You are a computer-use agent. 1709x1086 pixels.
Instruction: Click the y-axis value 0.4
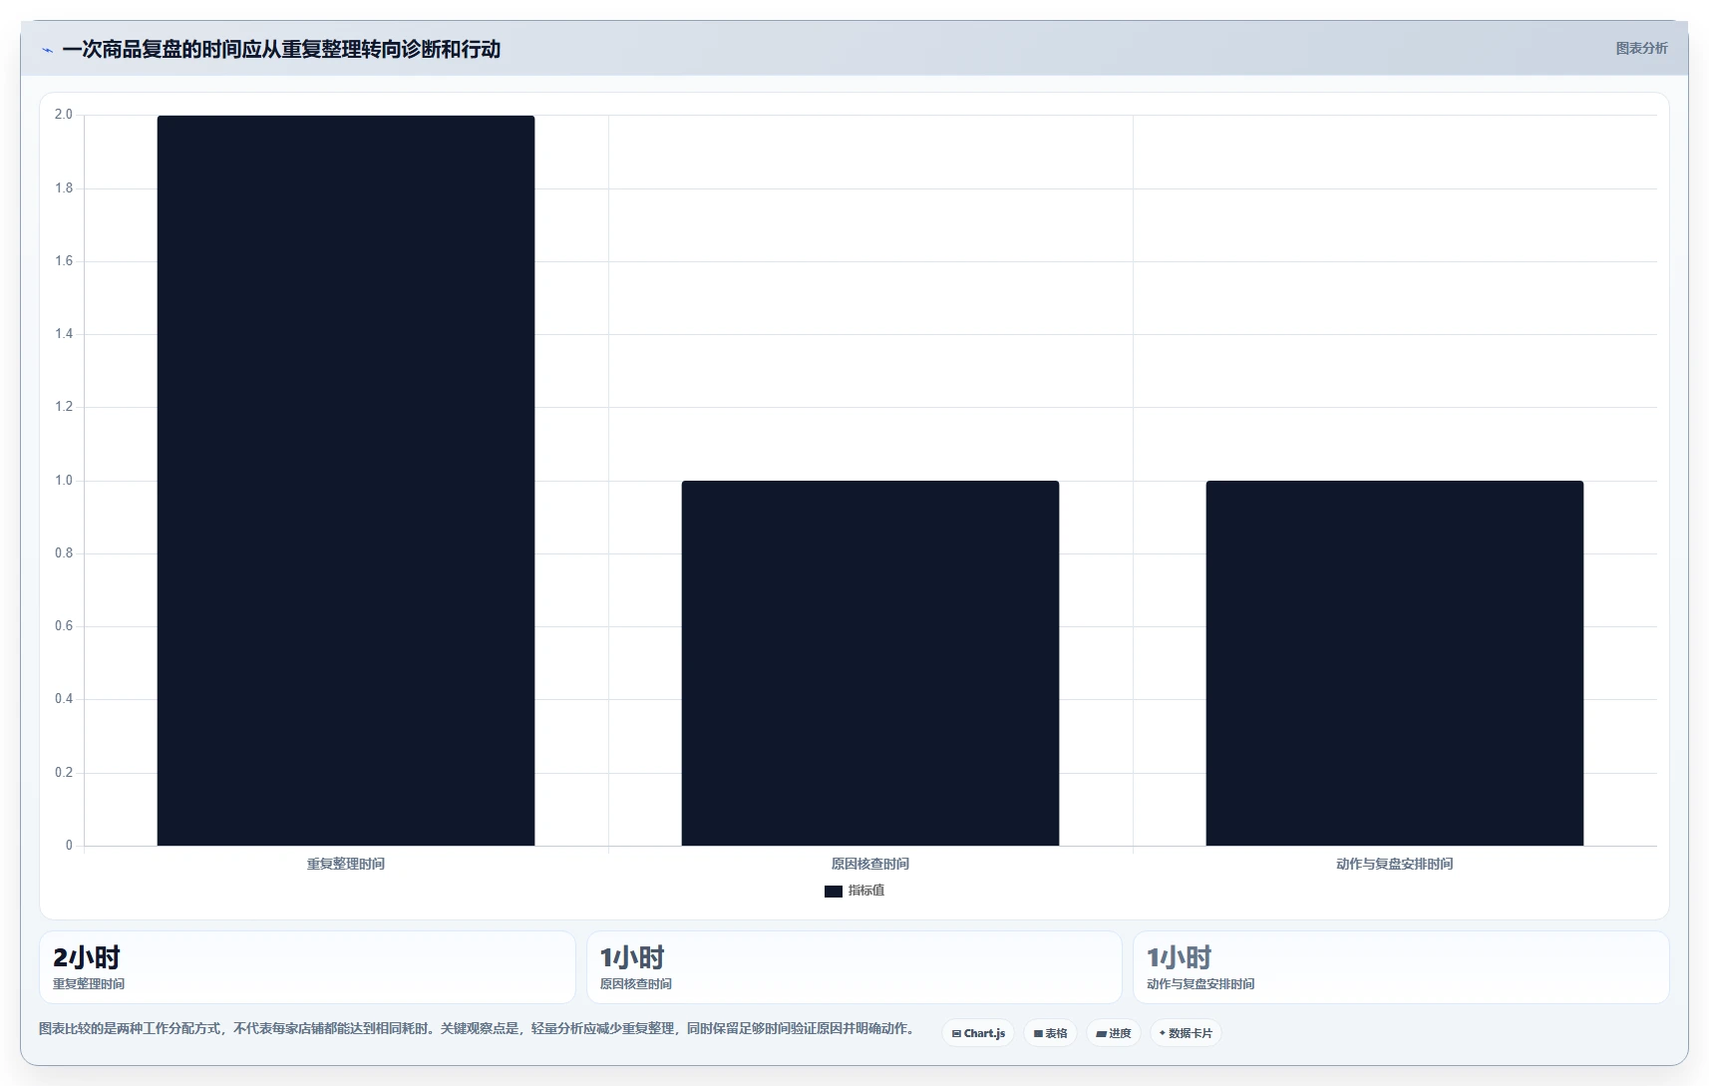tap(64, 699)
